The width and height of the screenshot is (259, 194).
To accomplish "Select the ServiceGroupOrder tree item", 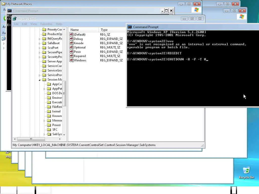I will click(x=55, y=70).
